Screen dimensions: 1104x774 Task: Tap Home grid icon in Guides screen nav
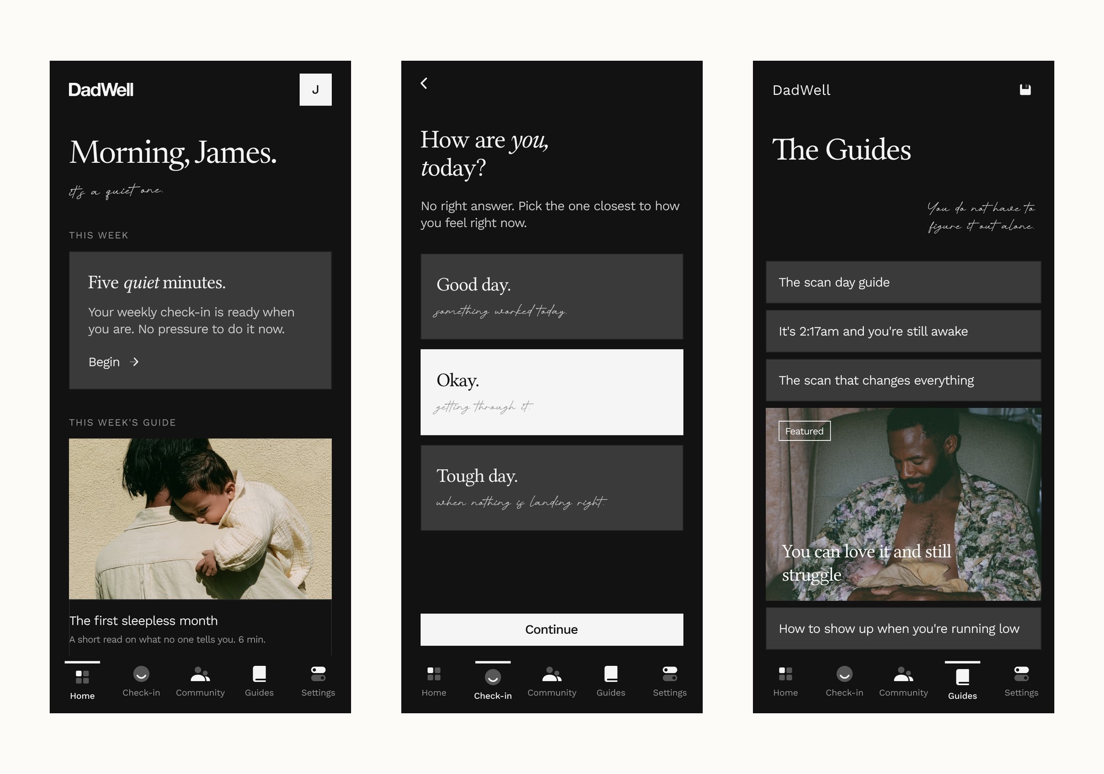(x=785, y=674)
